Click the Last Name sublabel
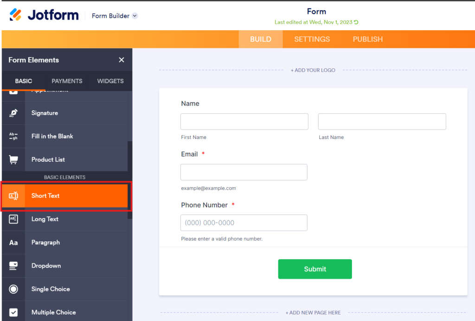The height and width of the screenshot is (321, 475). [x=331, y=137]
